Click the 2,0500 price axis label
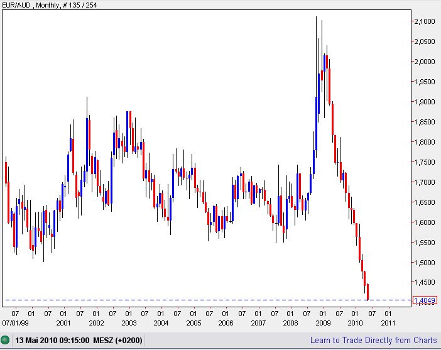The width and height of the screenshot is (441, 350). pyautogui.click(x=425, y=41)
